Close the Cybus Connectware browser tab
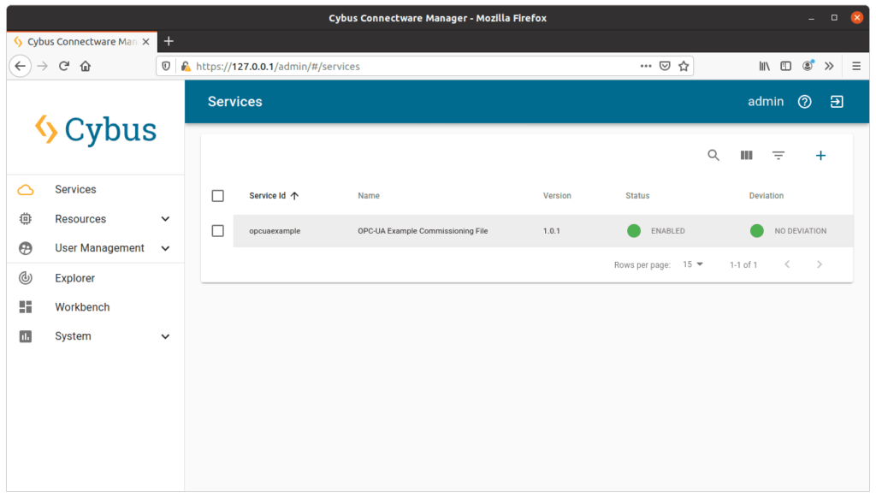 (x=145, y=42)
